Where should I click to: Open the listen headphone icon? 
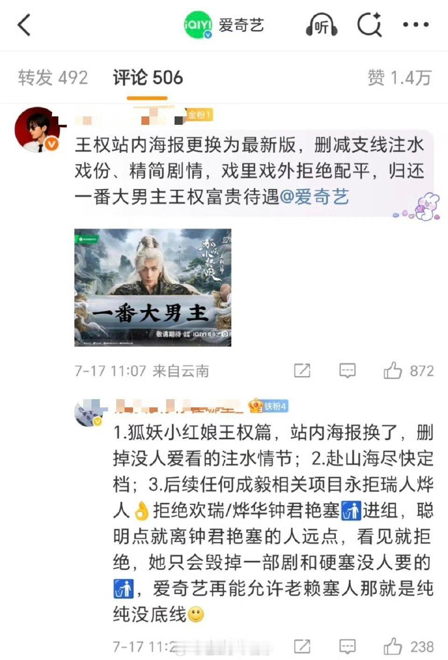(322, 25)
